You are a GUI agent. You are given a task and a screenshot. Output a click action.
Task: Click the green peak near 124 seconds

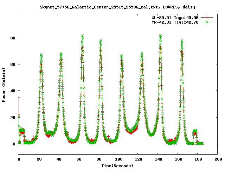pyautogui.click(x=142, y=54)
